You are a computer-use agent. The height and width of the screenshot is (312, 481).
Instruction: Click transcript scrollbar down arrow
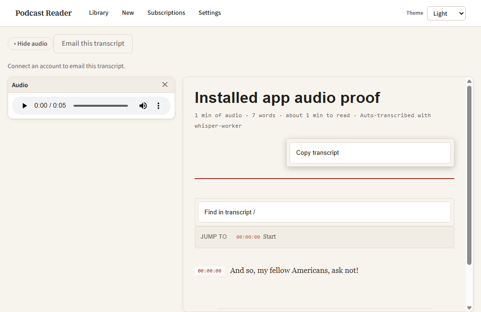(x=469, y=308)
